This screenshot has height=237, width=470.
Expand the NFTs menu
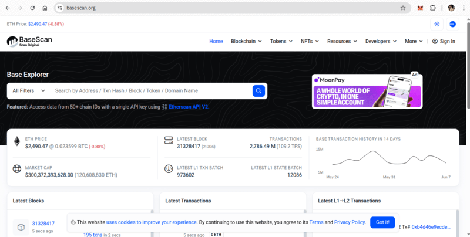click(x=310, y=41)
